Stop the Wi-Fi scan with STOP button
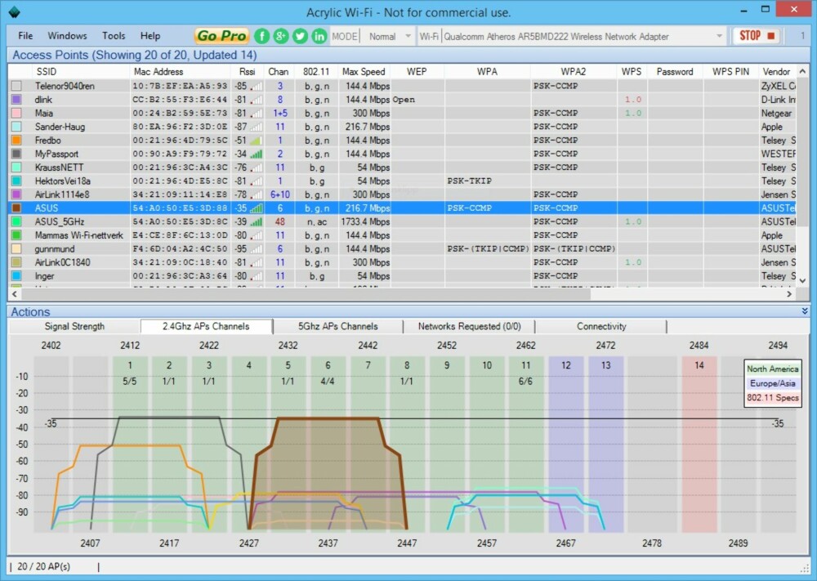The height and width of the screenshot is (581, 817). (757, 36)
